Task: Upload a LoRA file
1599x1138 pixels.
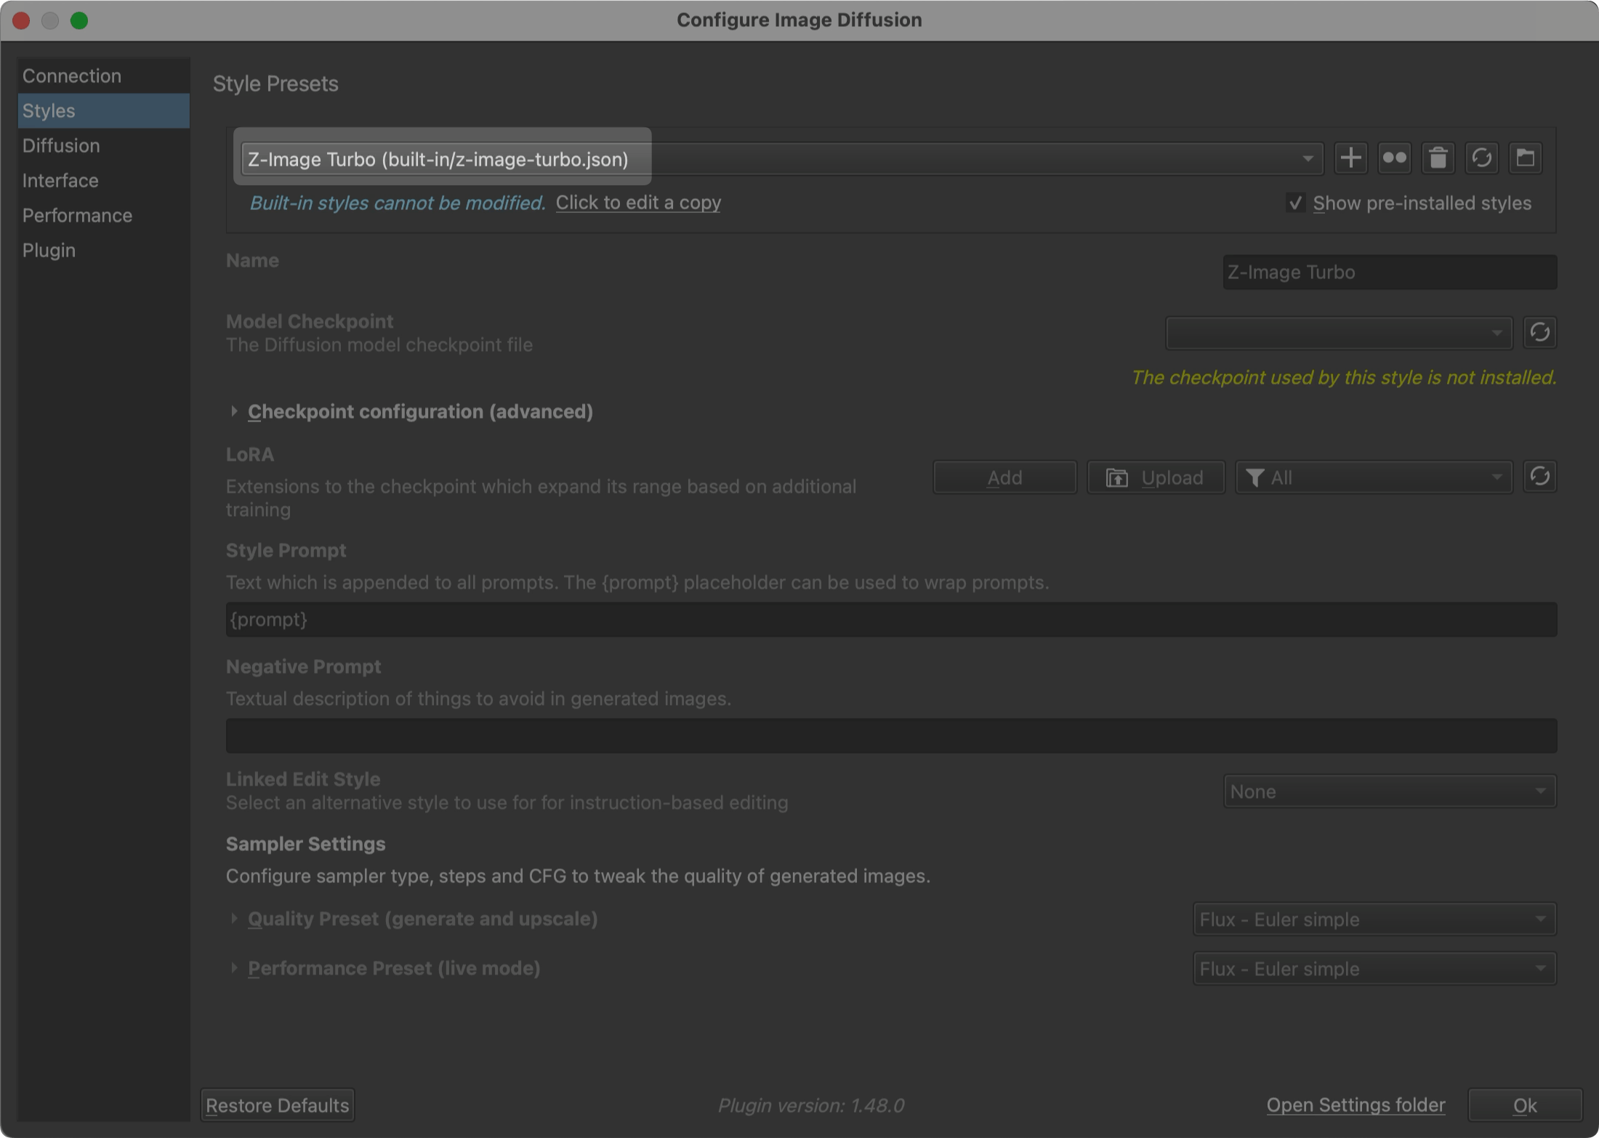Action: click(1156, 477)
